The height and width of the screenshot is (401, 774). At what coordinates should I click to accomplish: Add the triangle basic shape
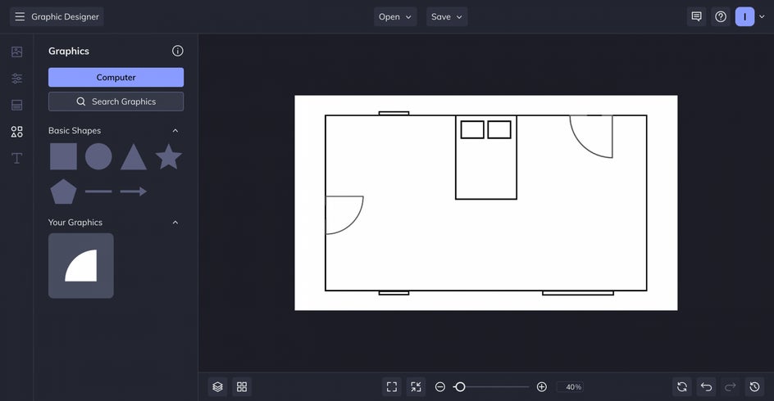point(134,157)
